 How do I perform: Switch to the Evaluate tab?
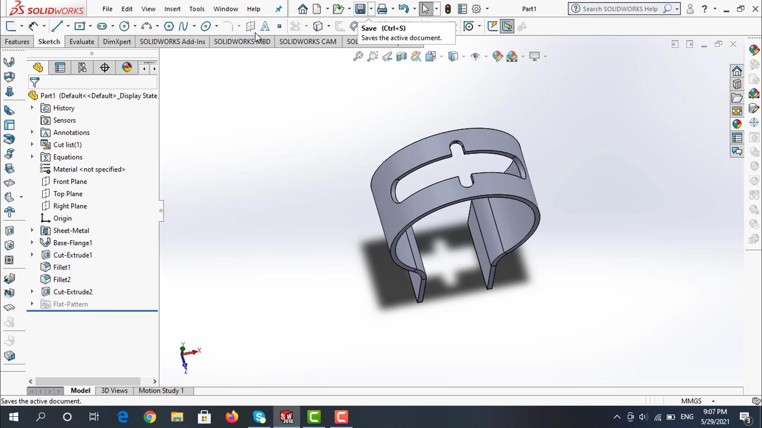tap(82, 42)
